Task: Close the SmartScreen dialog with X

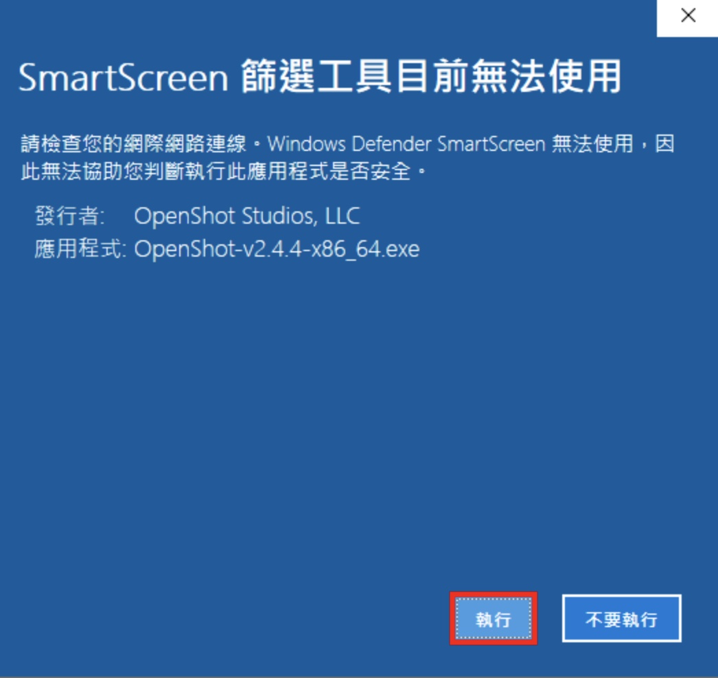Action: tap(687, 16)
